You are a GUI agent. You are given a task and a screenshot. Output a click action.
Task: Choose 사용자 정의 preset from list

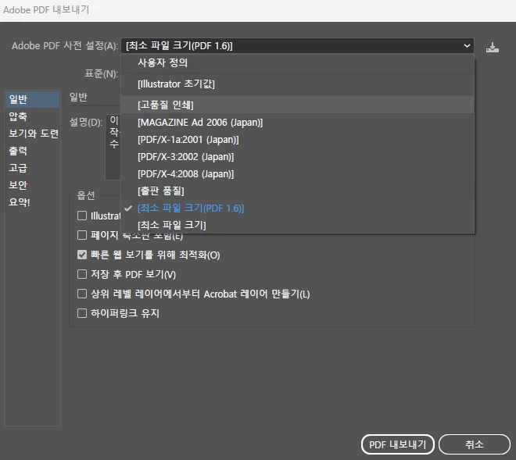298,62
